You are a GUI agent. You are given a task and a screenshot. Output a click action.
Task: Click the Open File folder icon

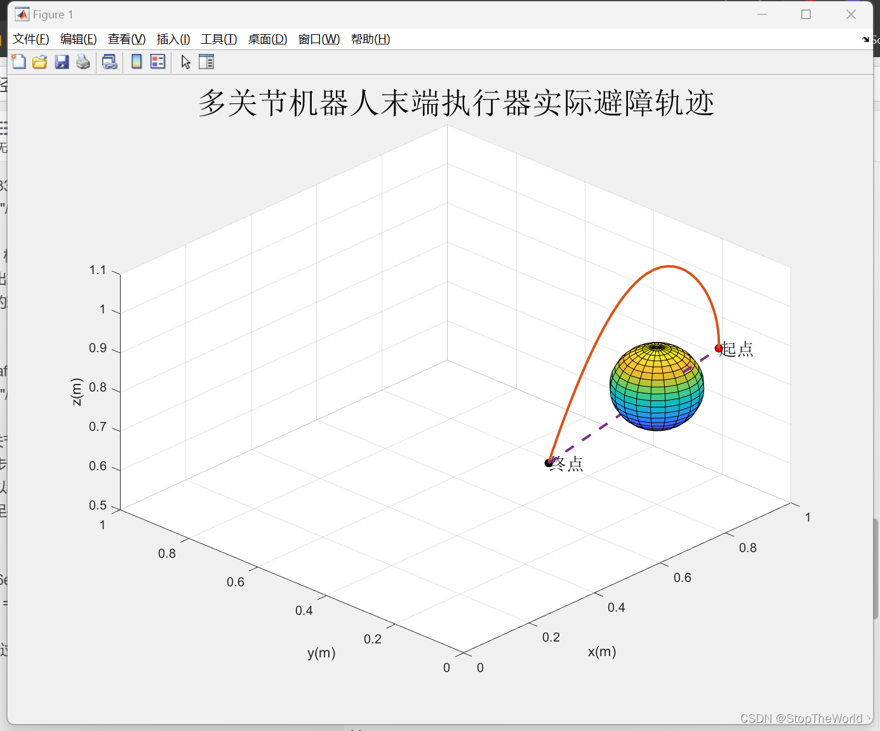click(40, 62)
